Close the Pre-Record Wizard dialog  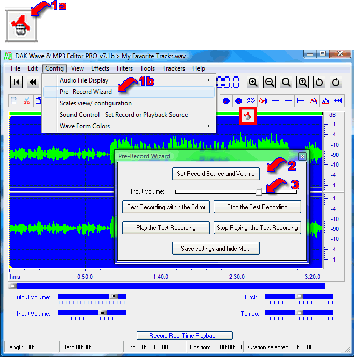(x=302, y=156)
